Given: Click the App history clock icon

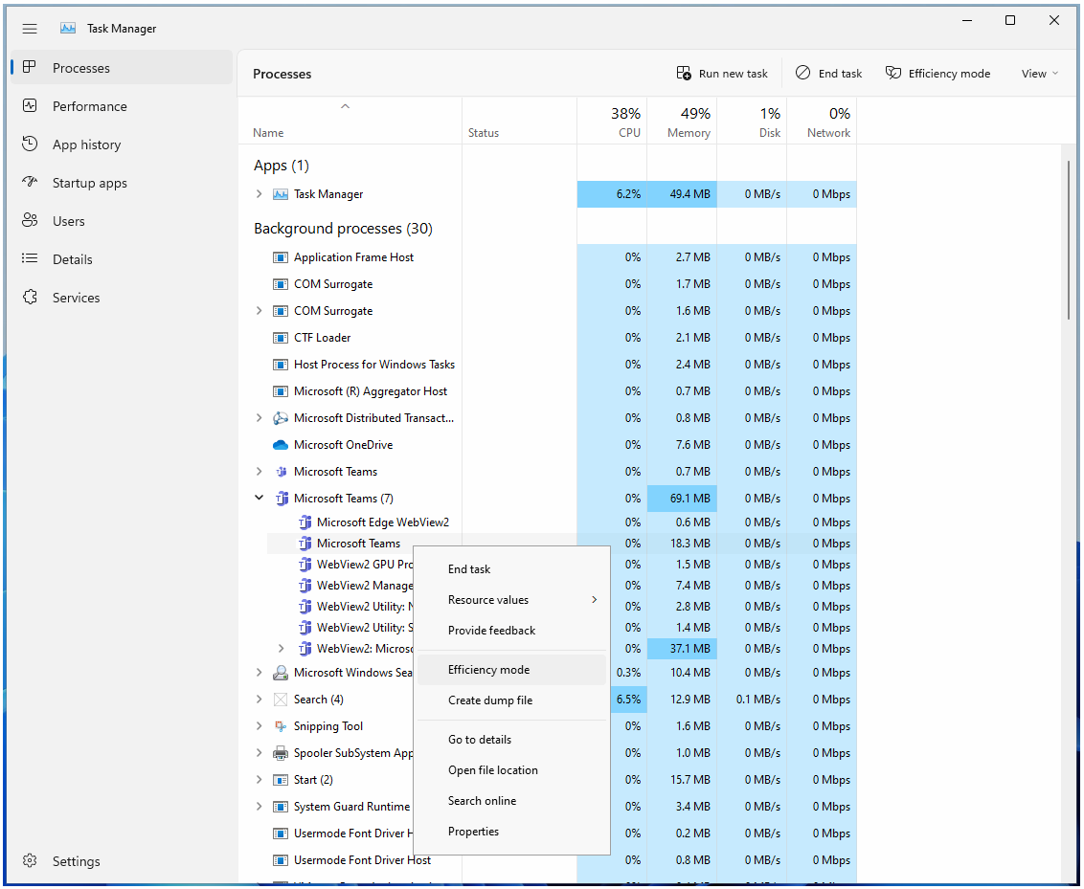Looking at the screenshot, I should click(29, 144).
